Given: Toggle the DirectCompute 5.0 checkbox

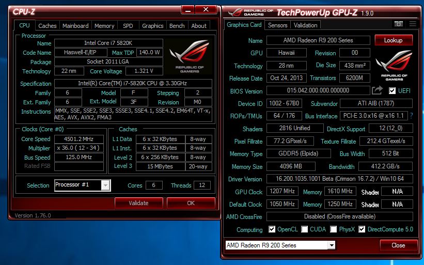Looking at the screenshot, I should (x=362, y=229).
